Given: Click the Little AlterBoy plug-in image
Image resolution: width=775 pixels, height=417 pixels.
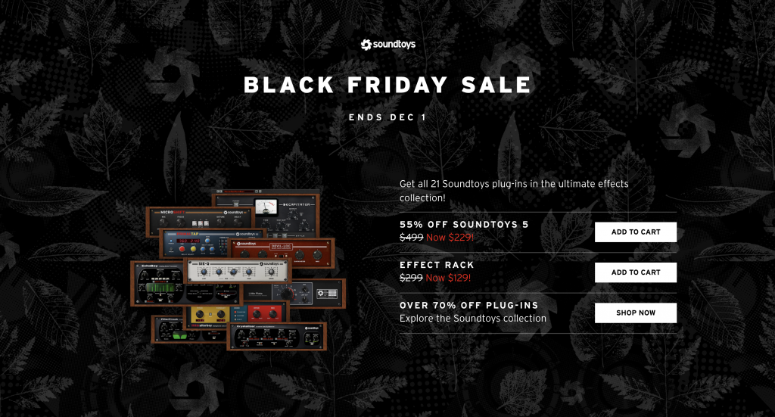Looking at the screenshot, I should (235, 315).
